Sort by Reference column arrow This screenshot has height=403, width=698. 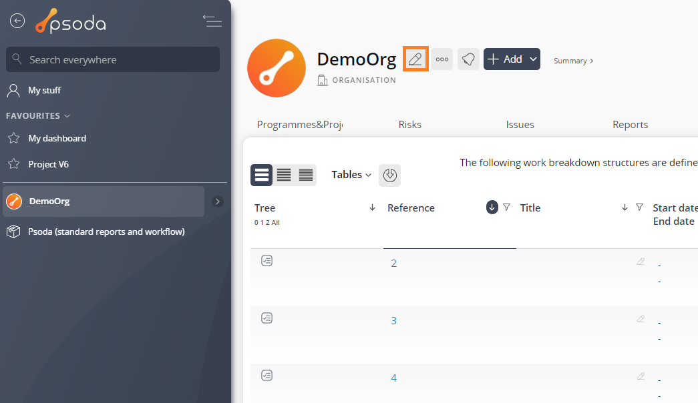[492, 208]
